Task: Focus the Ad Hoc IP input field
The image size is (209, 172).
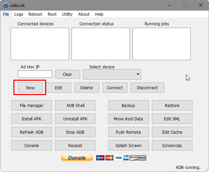Action: [x=35, y=74]
